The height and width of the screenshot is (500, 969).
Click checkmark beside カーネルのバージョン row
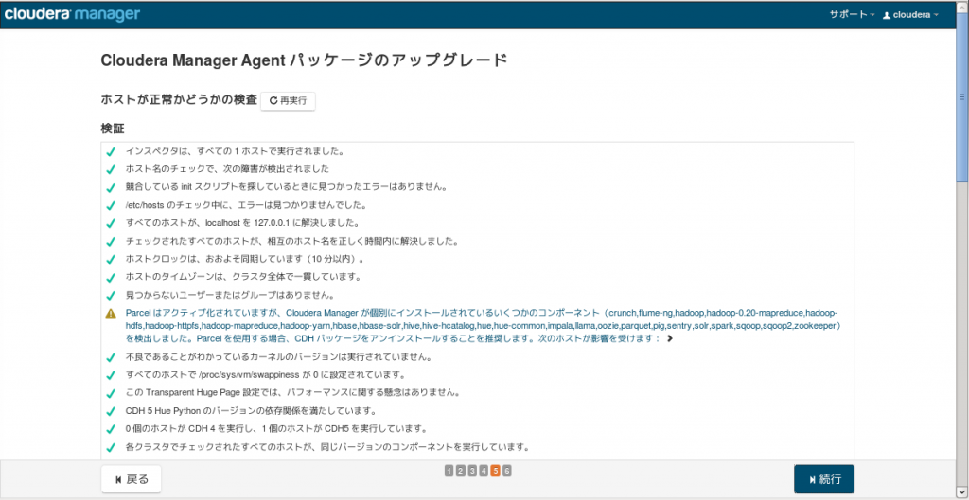click(111, 357)
